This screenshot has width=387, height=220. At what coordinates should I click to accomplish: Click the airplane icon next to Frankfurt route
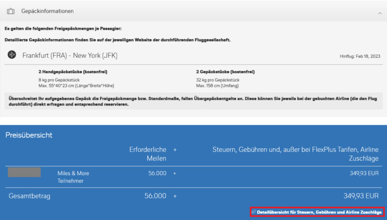[x=12, y=55]
